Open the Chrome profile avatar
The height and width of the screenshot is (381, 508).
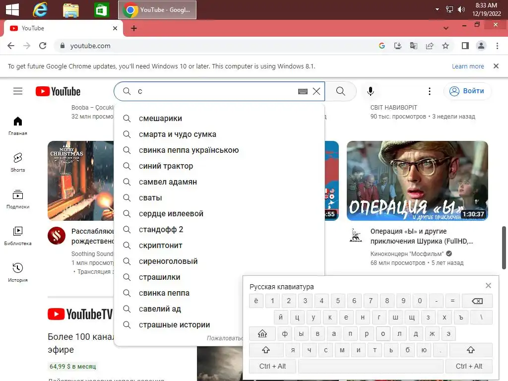[x=481, y=46]
